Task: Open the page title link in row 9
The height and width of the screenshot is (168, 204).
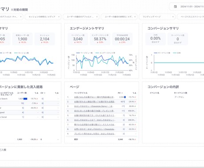Action: (94, 134)
